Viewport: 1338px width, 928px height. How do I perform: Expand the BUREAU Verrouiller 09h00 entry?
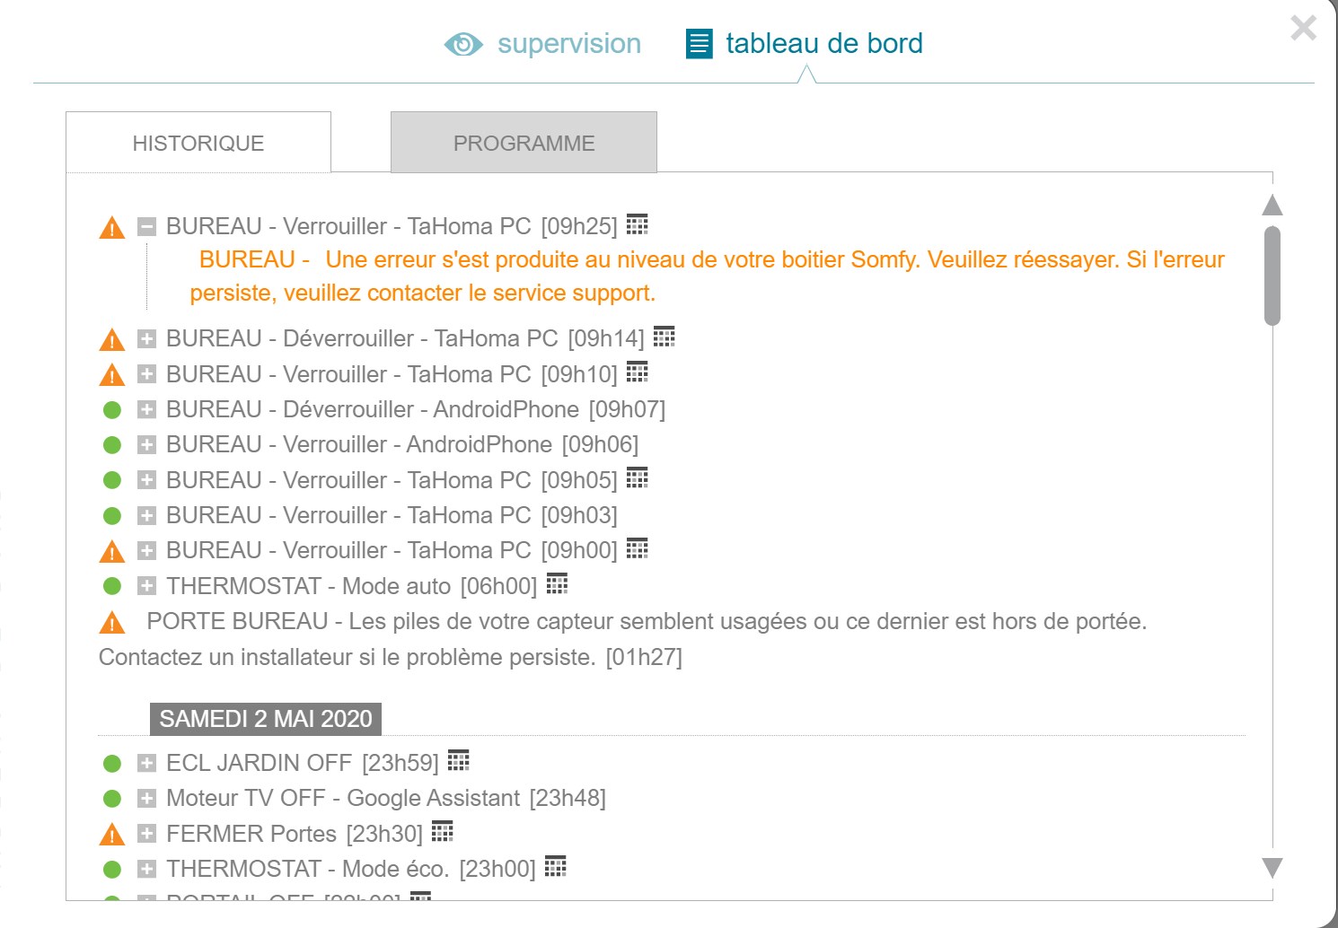pos(146,550)
